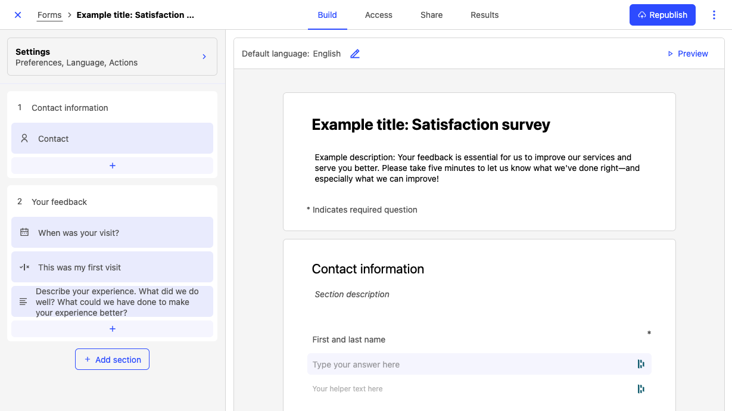Click the translate icon beside helper text
The image size is (732, 411).
[641, 389]
